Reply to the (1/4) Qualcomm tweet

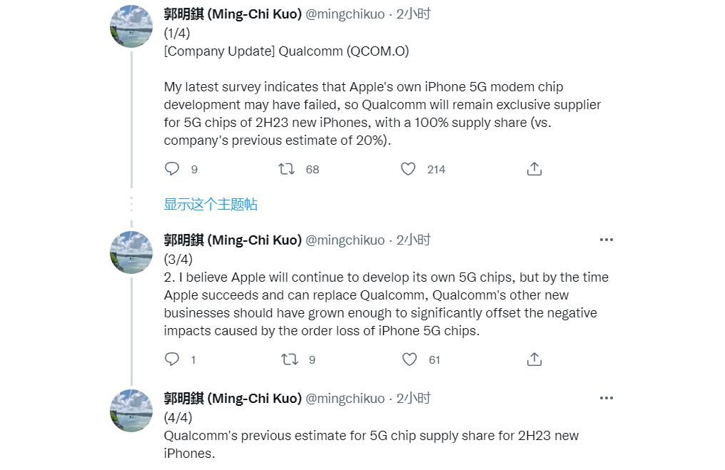click(172, 169)
